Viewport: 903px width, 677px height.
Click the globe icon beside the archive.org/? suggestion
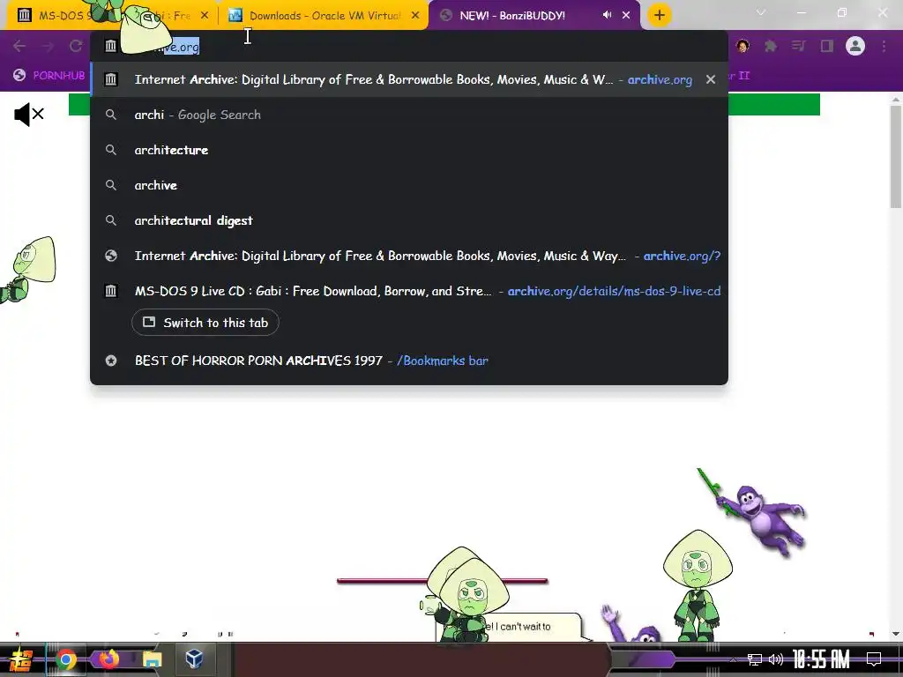(110, 256)
